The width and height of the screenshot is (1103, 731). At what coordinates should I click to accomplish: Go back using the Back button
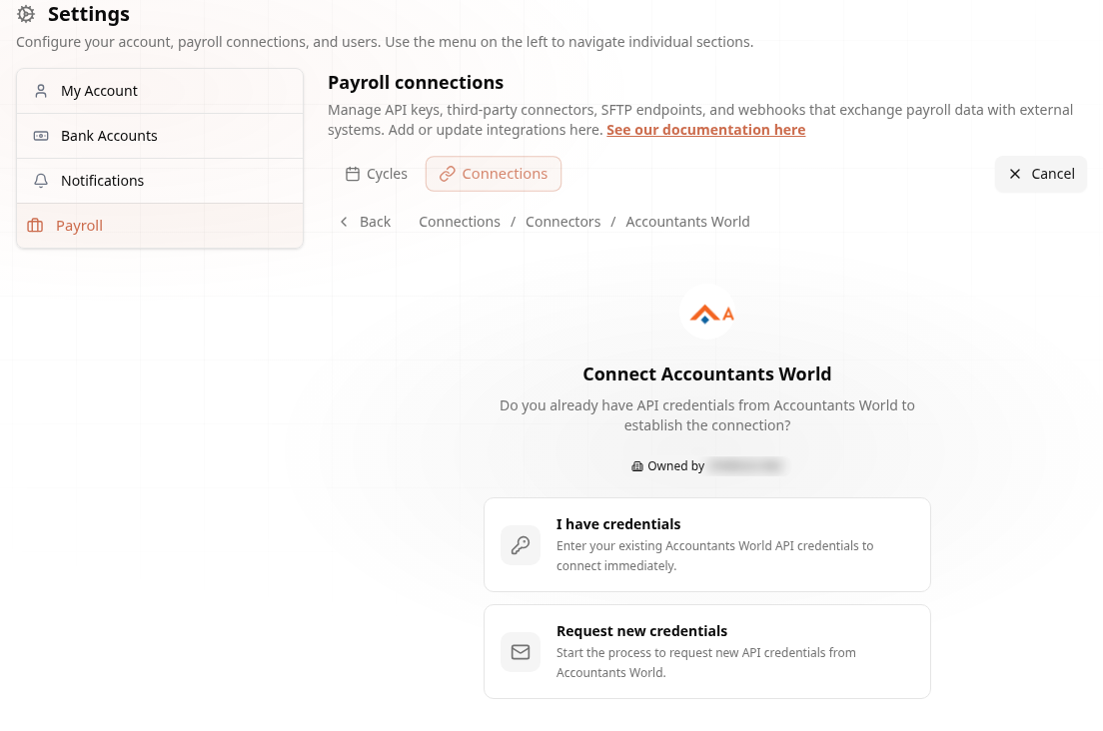[365, 222]
